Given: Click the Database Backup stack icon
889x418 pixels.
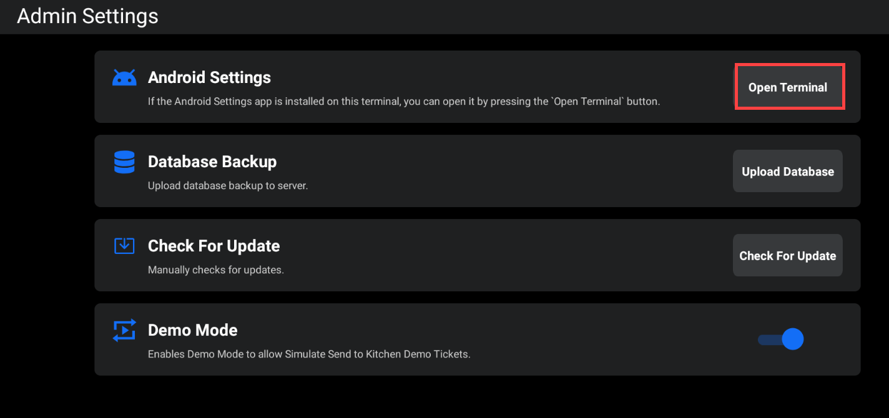Looking at the screenshot, I should pyautogui.click(x=124, y=162).
